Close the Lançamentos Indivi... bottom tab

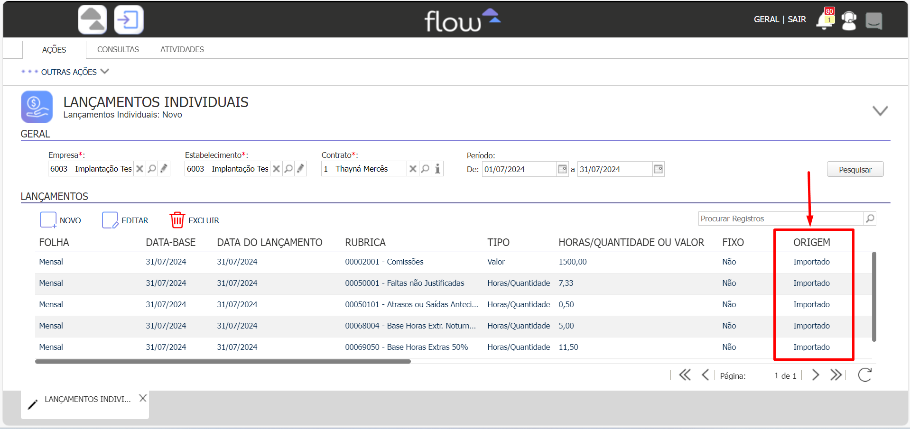coord(143,398)
